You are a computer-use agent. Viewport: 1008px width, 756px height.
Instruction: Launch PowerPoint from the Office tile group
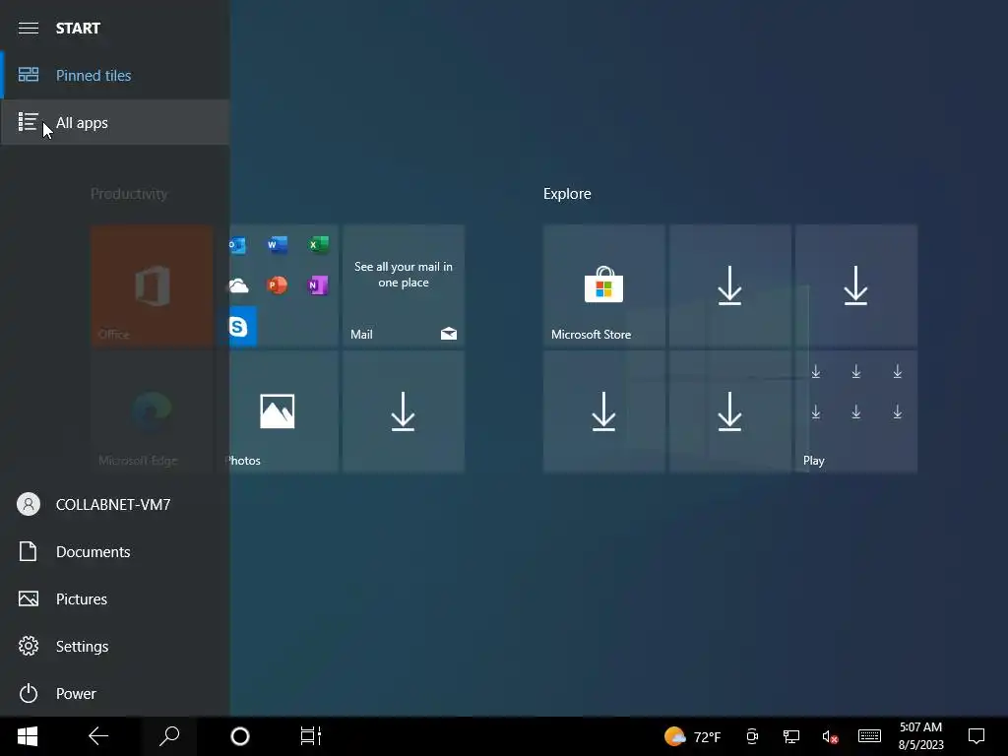[277, 285]
